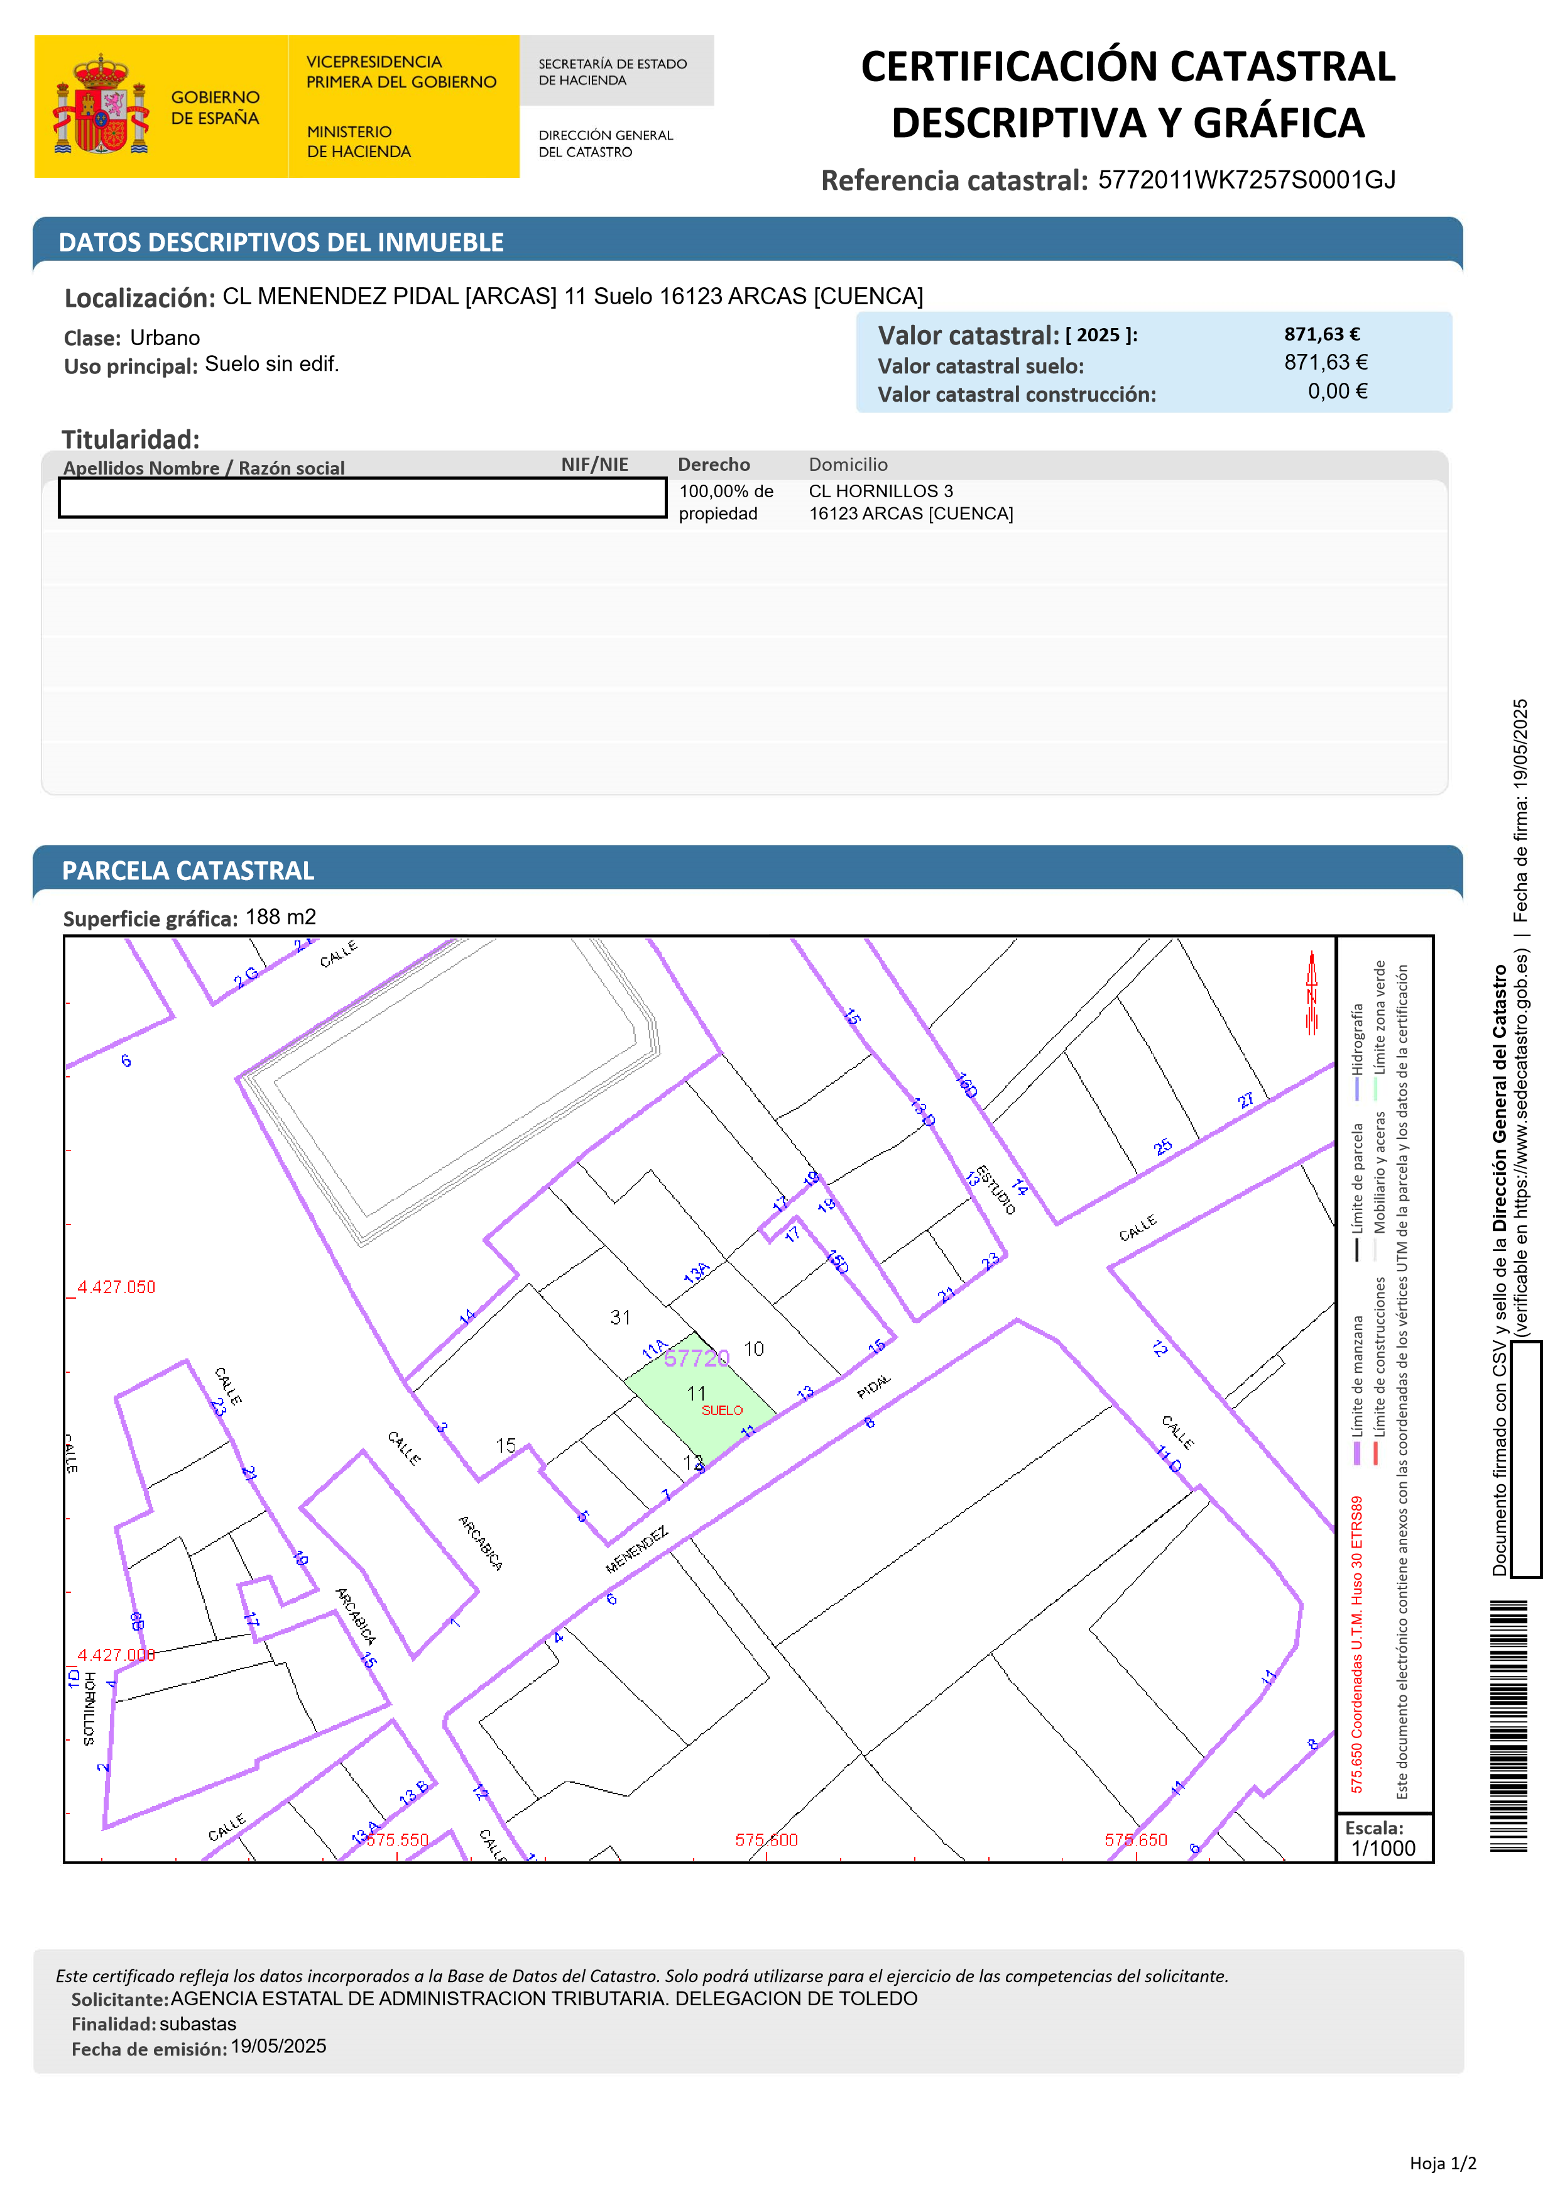Click the vertical barcode on right margin
The image size is (1555, 2202).
(1509, 1726)
